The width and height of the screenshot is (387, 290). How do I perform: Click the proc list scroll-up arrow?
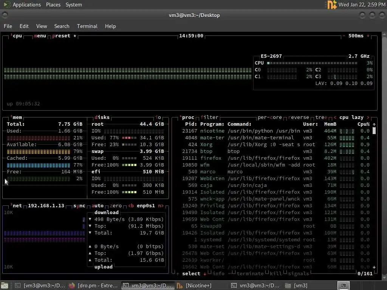click(374, 125)
